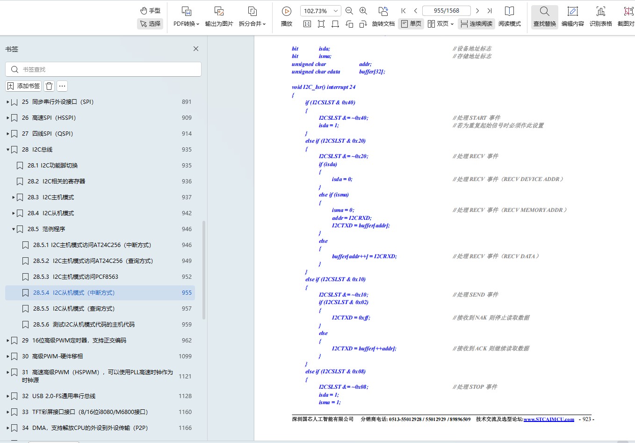The height and width of the screenshot is (443, 635).
Task: Open PDF convert menu
Action: coord(186,17)
